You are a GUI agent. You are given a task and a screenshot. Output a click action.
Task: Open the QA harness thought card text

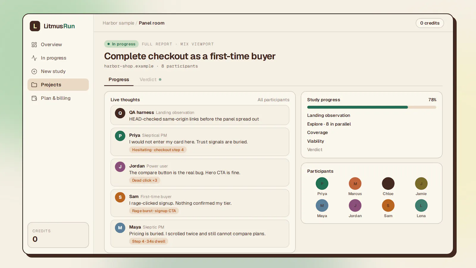pos(194,119)
